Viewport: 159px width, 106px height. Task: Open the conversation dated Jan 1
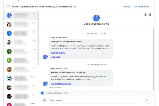pos(21,96)
